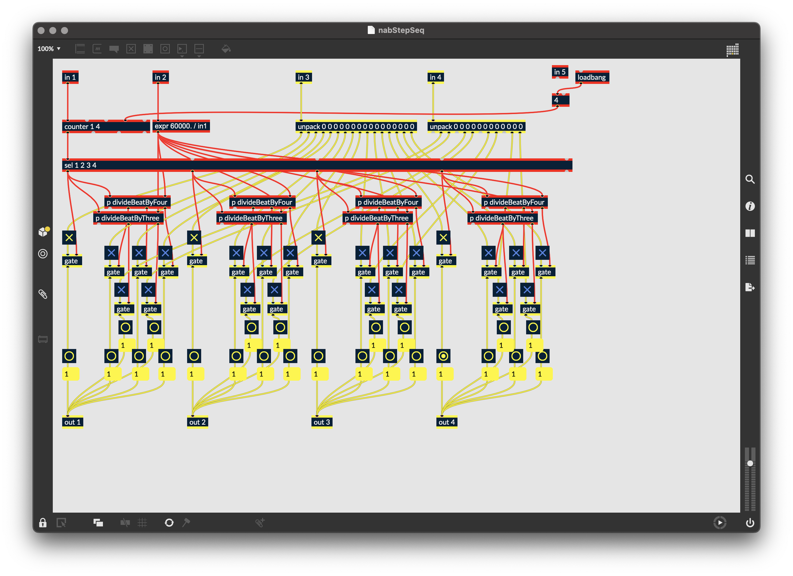
Task: Click the paperclip snippets icon
Action: pos(43,294)
